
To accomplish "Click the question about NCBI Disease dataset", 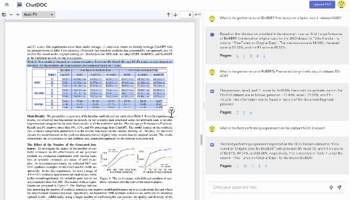I will coord(272,128).
